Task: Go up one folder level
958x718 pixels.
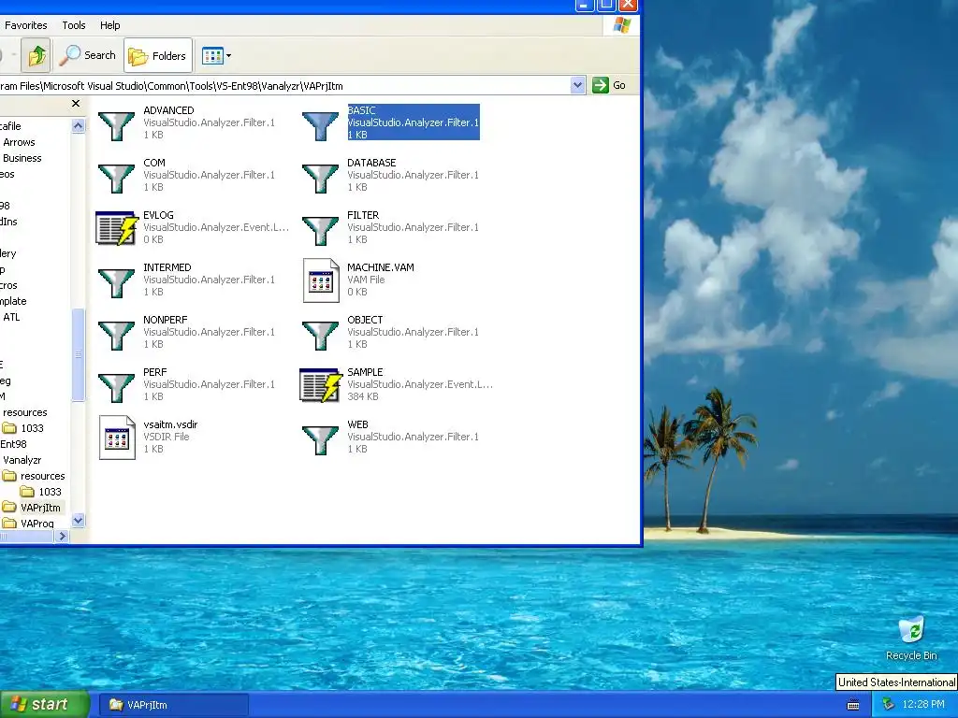Action: pos(36,55)
